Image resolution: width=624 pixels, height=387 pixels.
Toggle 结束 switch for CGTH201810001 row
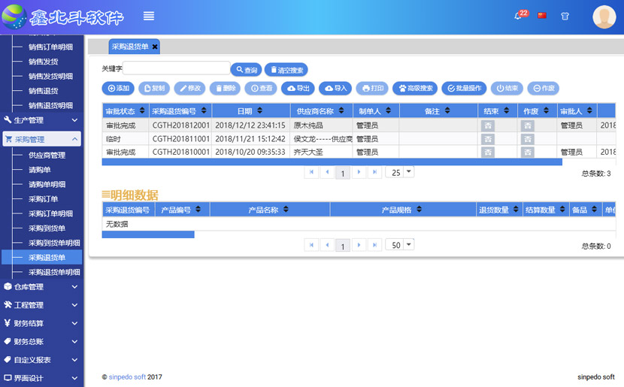(x=488, y=153)
